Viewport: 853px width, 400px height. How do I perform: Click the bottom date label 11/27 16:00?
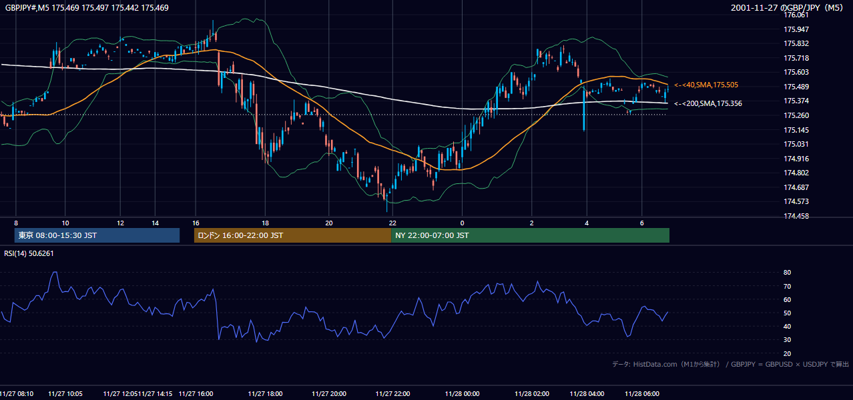click(x=196, y=394)
